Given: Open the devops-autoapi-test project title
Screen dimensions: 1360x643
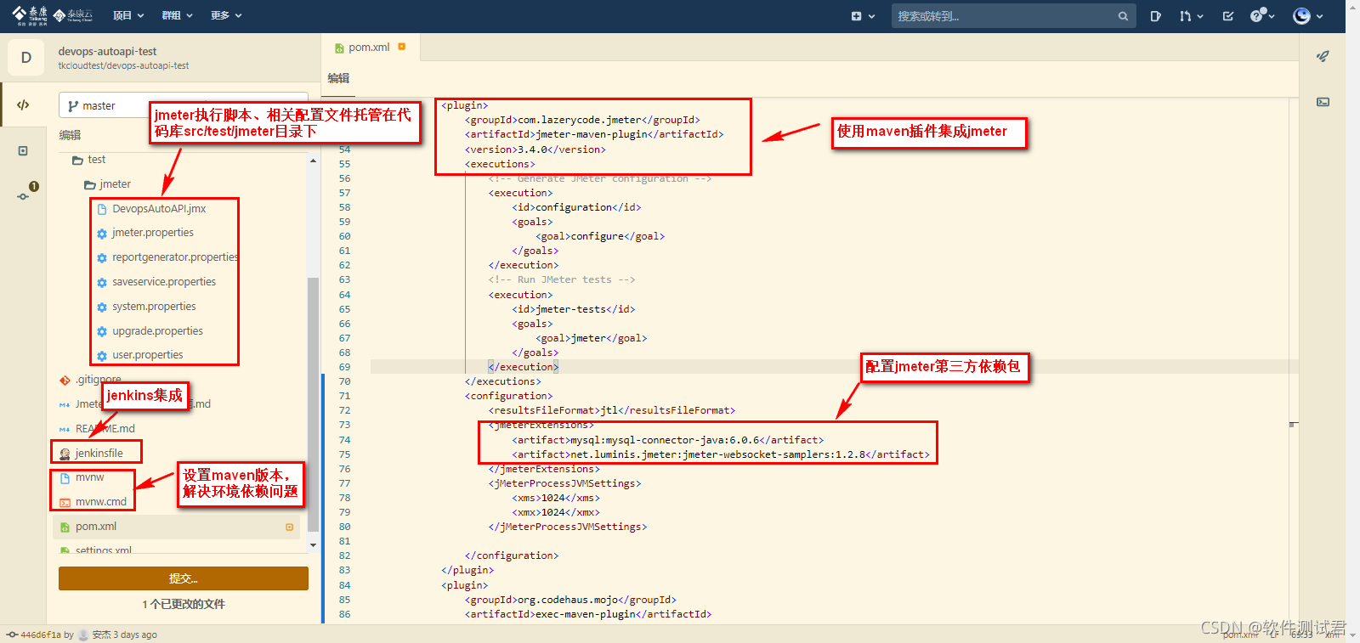Looking at the screenshot, I should pyautogui.click(x=107, y=51).
